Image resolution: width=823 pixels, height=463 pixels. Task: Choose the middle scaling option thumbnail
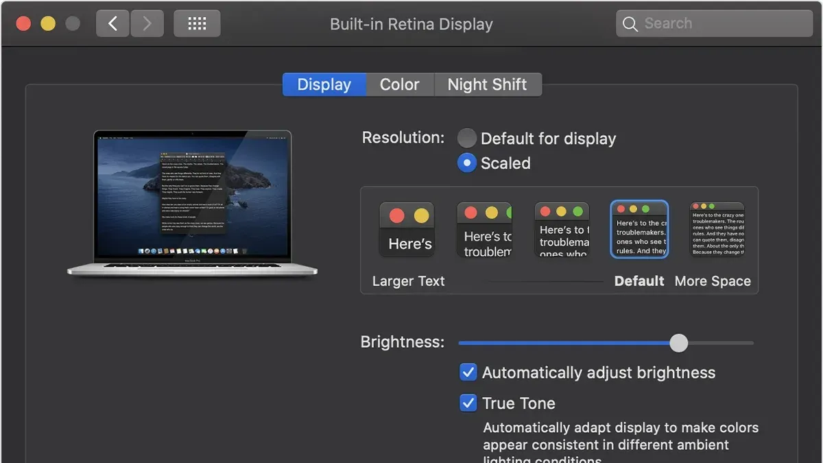(x=562, y=229)
